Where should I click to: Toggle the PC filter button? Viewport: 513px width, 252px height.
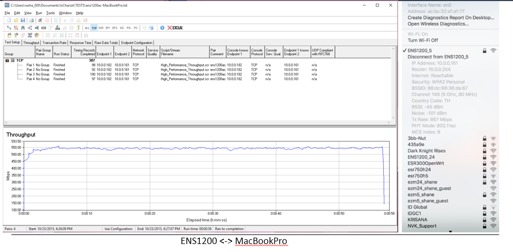[x=136, y=28]
